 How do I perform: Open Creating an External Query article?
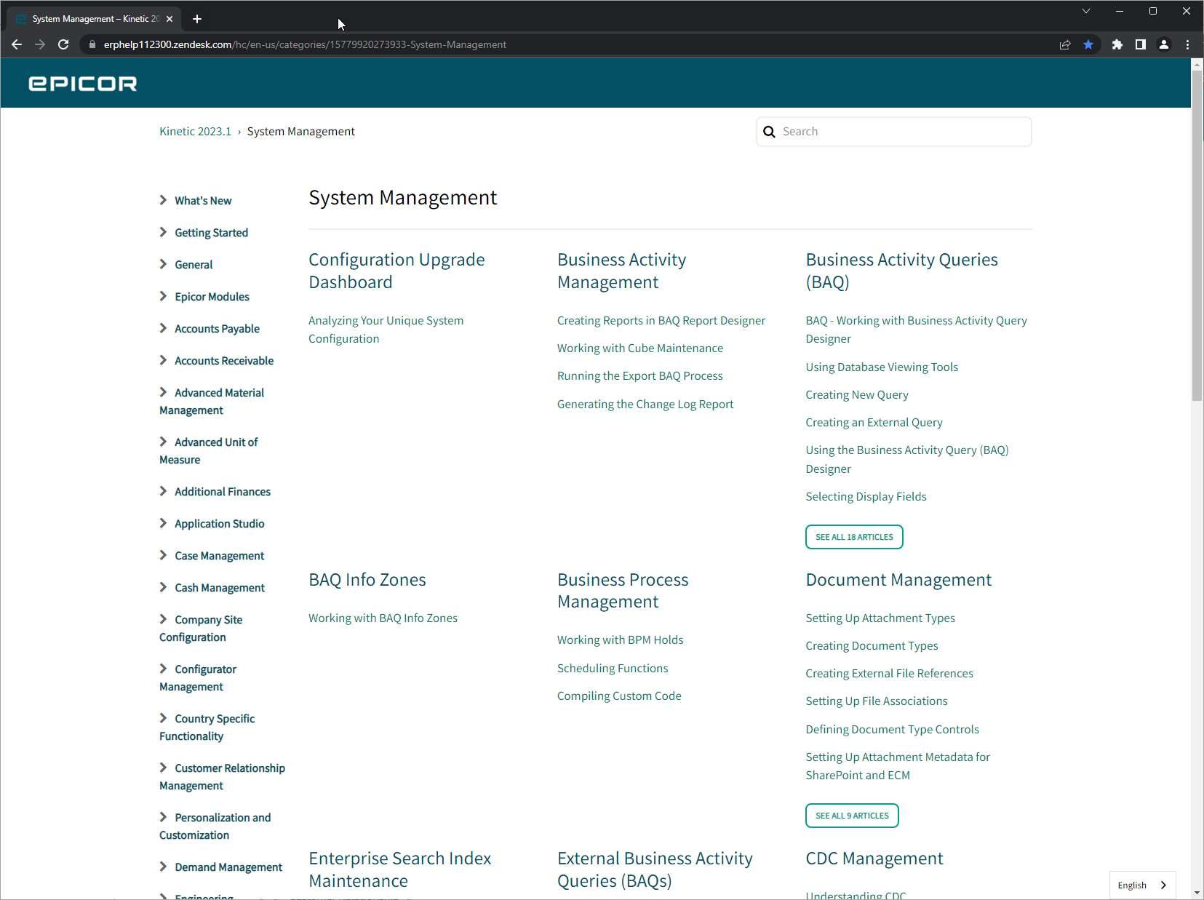[874, 423]
